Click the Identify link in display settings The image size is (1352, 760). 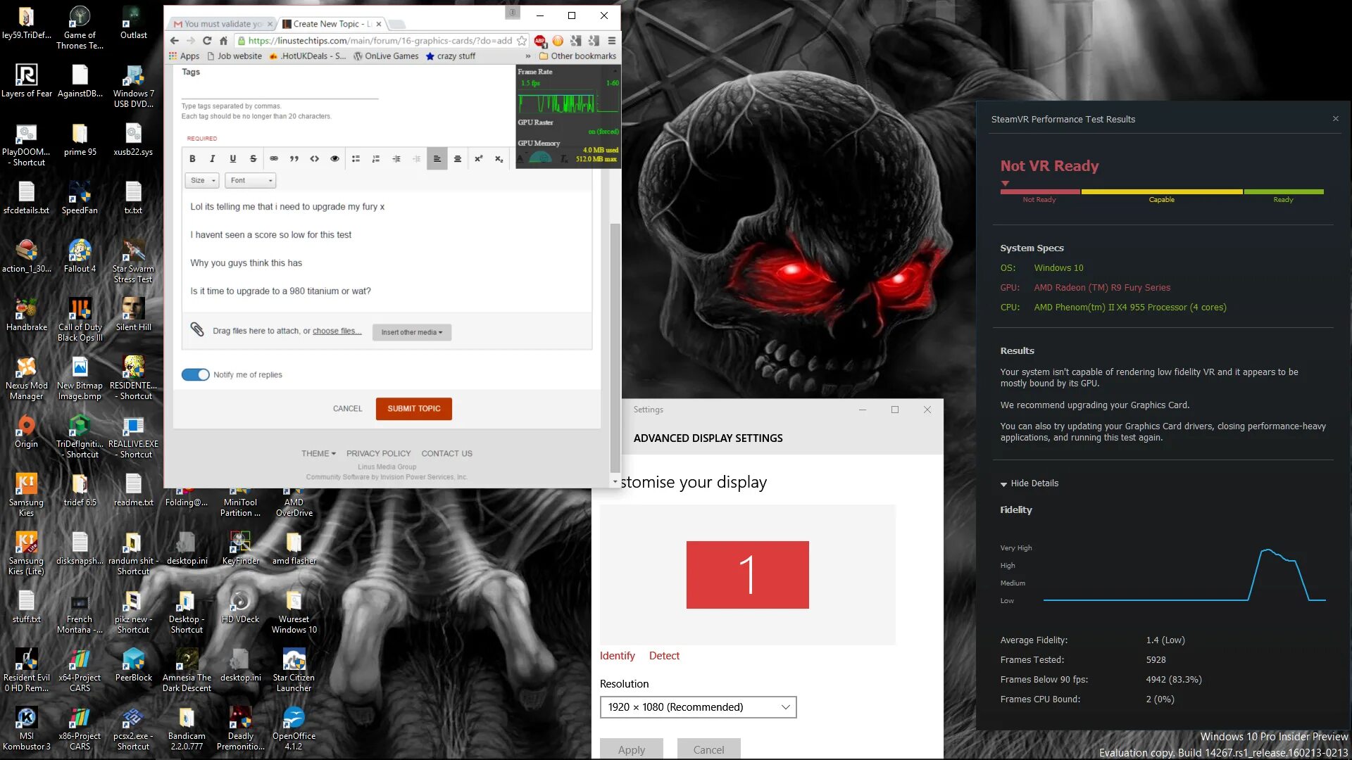[x=618, y=656]
